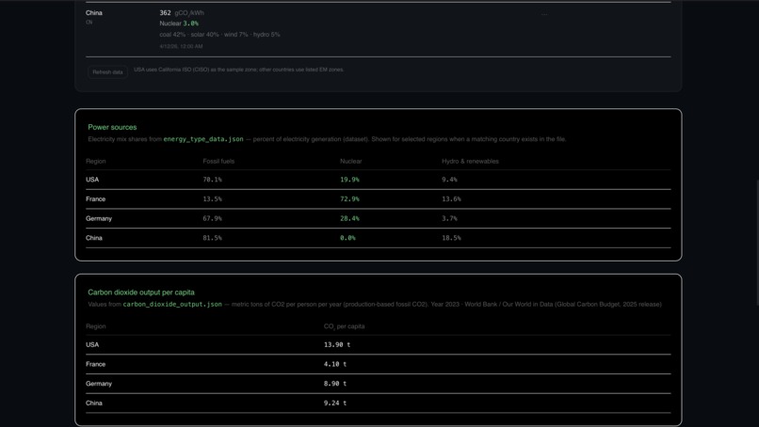Select China row label in Power sources
Image resolution: width=759 pixels, height=427 pixels.
(94, 238)
